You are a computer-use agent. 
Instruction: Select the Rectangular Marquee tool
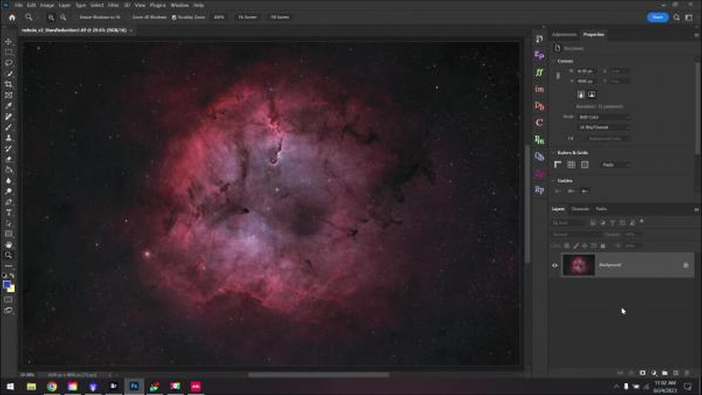click(x=9, y=52)
